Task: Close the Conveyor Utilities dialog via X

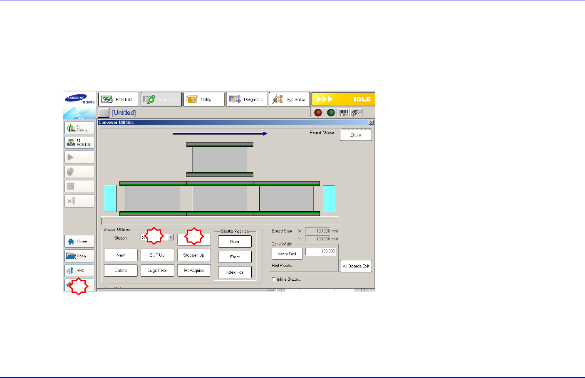Action: [371, 122]
